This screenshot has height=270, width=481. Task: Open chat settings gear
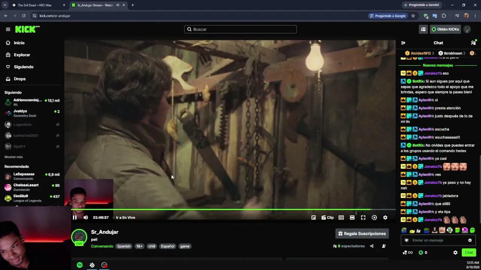coord(455,252)
